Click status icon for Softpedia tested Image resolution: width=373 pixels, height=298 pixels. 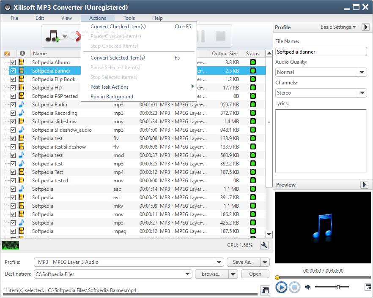pos(253,181)
